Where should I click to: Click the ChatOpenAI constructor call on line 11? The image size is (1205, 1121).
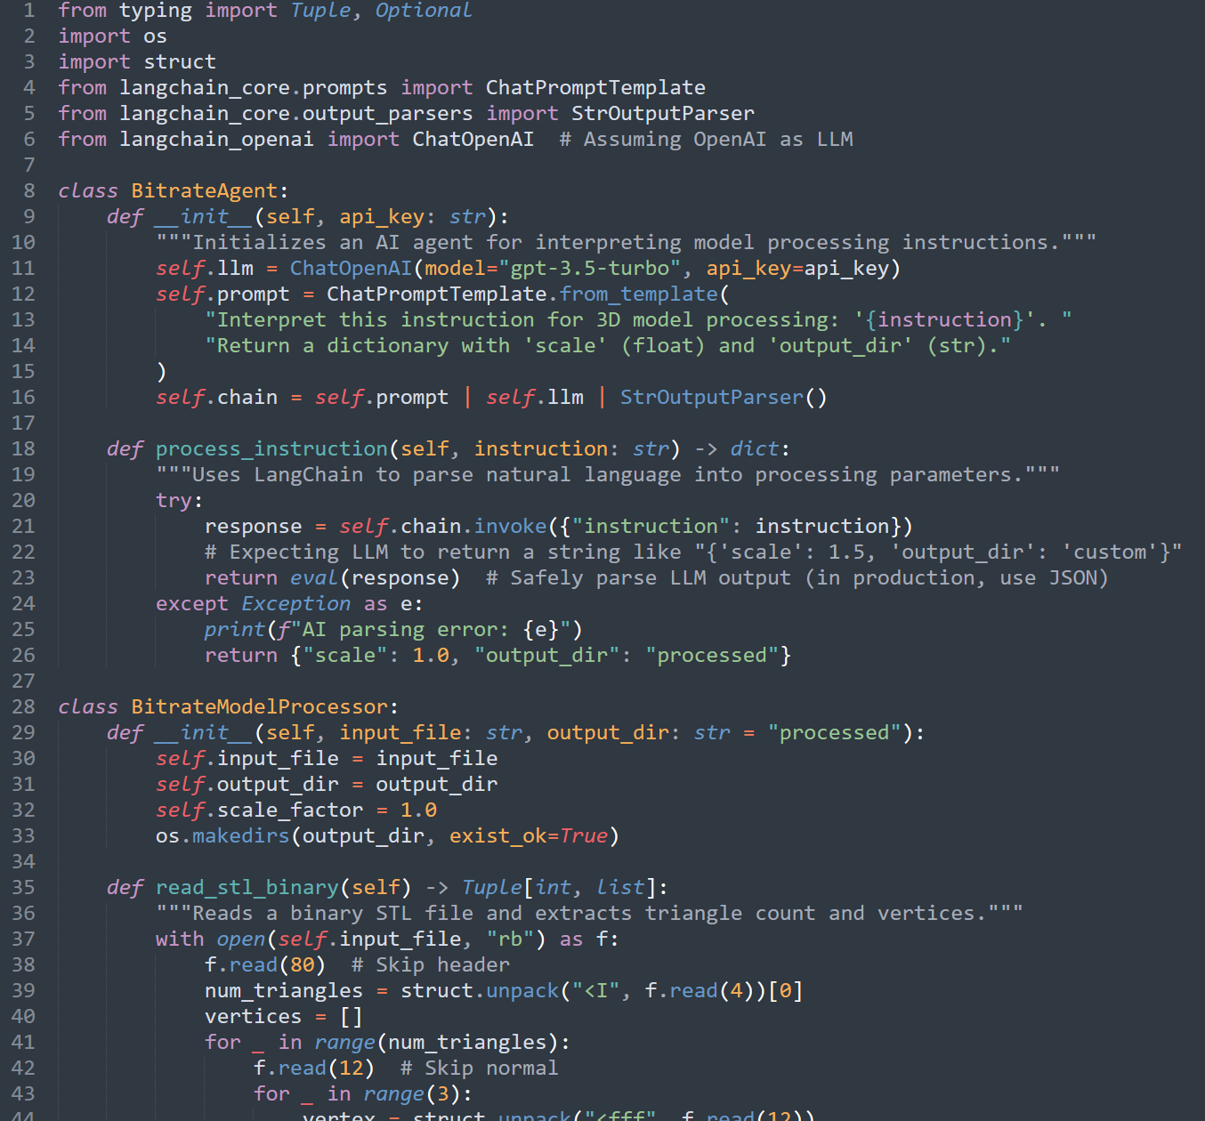click(352, 268)
